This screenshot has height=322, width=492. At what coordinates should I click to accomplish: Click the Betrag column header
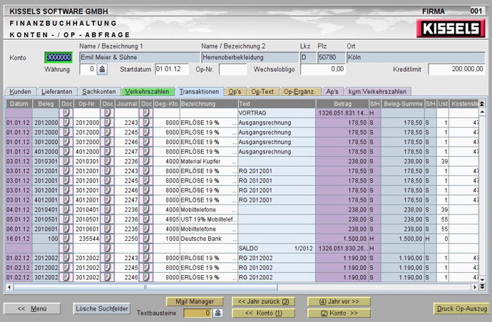(x=342, y=104)
